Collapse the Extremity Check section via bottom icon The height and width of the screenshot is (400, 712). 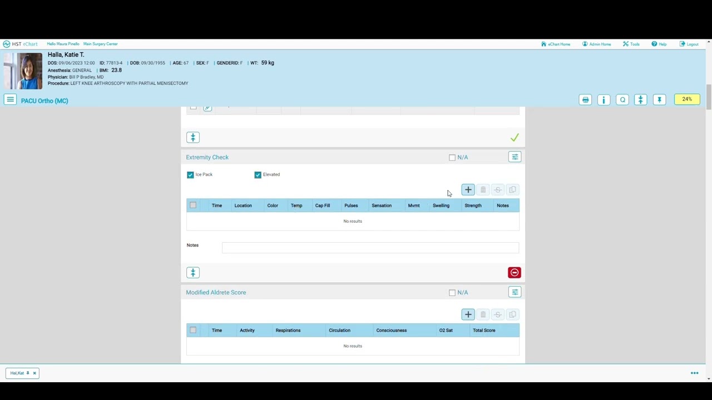point(192,272)
